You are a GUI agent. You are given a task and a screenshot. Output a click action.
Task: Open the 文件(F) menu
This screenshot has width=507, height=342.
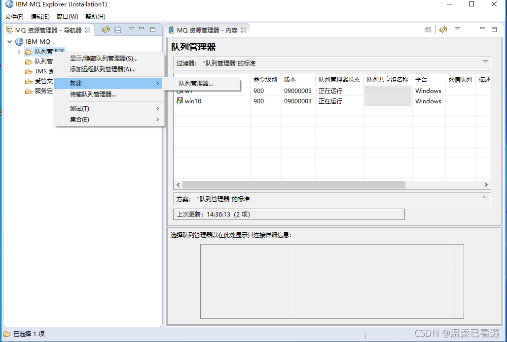click(14, 16)
